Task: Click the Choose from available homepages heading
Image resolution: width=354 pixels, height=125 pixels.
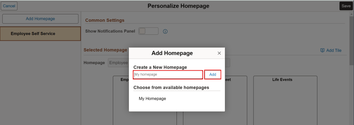Action: 171,88
